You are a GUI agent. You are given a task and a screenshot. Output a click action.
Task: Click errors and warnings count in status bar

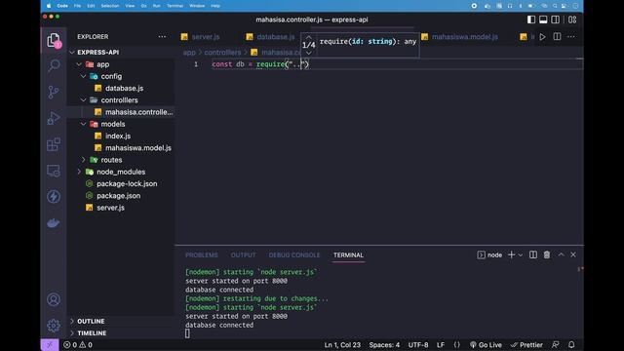coord(78,345)
